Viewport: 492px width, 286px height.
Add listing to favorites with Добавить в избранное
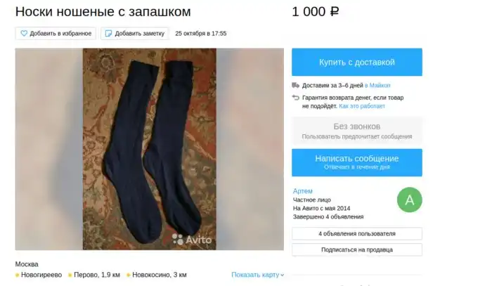pyautogui.click(x=56, y=33)
